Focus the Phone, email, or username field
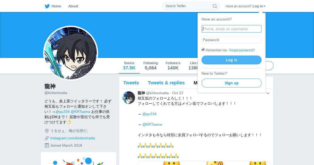The height and width of the screenshot is (165, 314). [232, 29]
